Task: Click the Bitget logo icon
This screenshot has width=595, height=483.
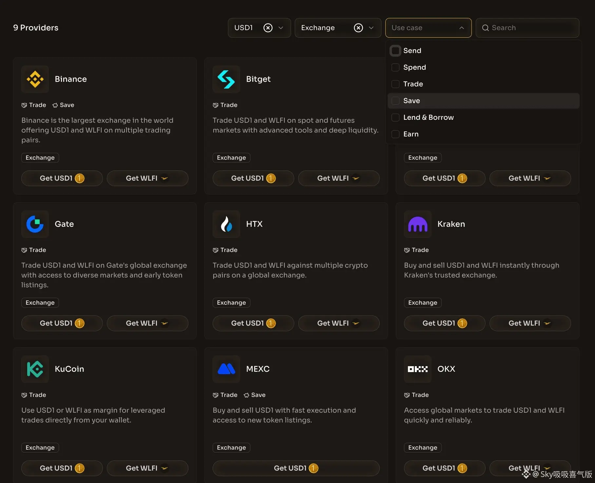Action: [x=226, y=79]
